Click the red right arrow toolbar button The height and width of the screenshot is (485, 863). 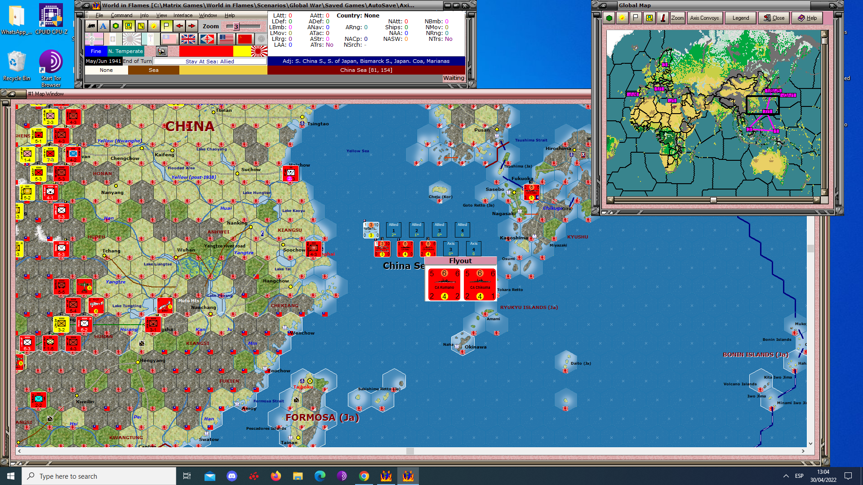(191, 26)
